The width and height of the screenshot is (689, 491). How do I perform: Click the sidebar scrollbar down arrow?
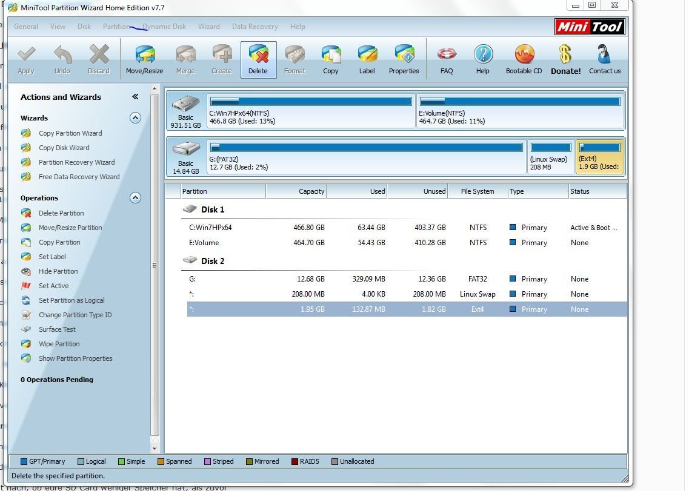click(x=155, y=449)
